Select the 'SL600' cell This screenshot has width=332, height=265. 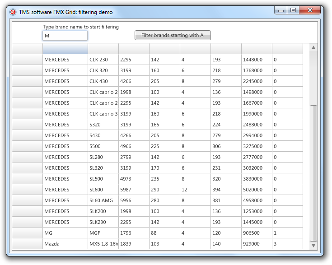tap(103, 190)
